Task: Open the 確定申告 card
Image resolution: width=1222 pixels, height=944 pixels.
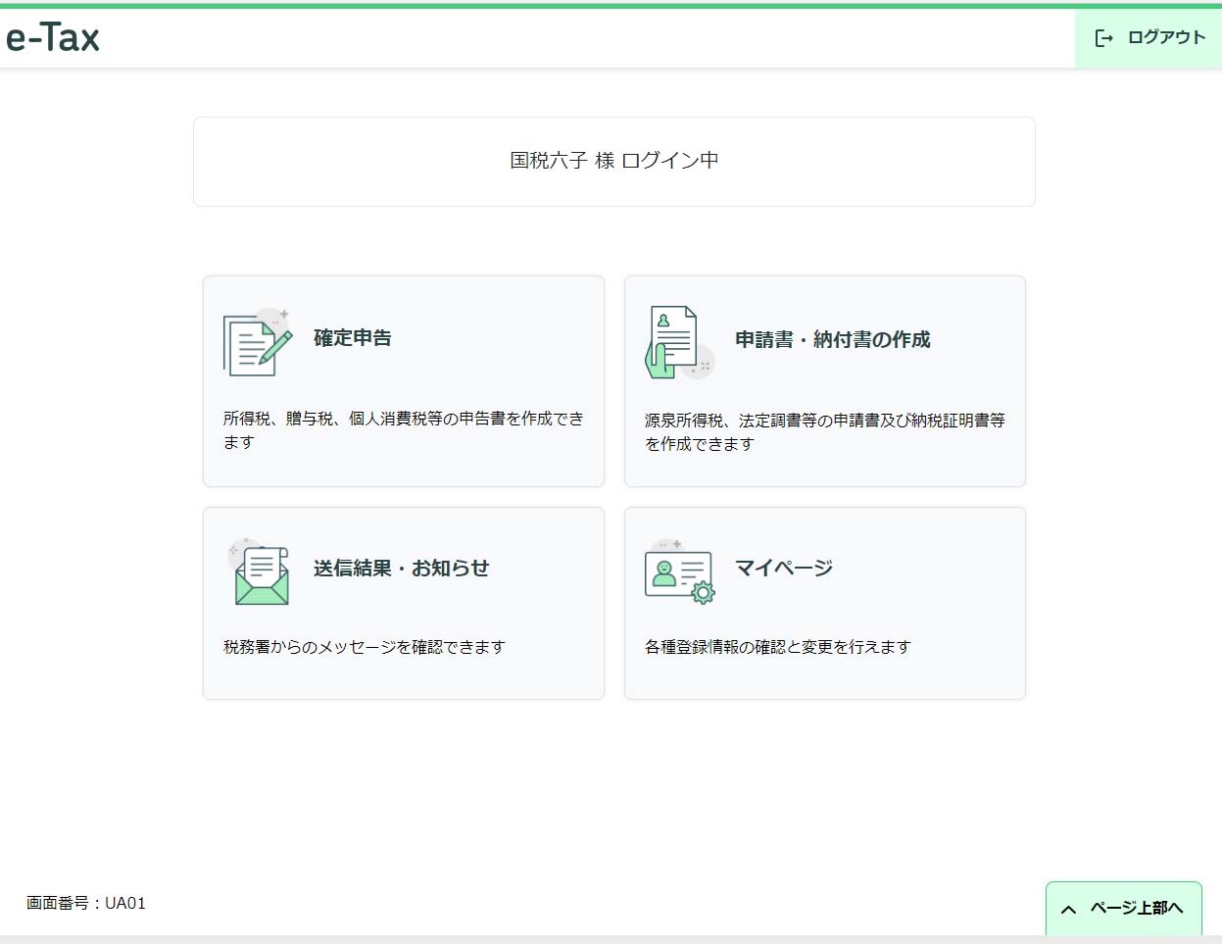Action: [403, 380]
